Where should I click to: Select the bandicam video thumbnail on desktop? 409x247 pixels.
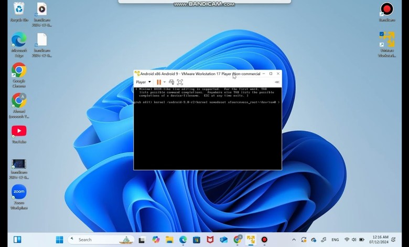point(19,169)
